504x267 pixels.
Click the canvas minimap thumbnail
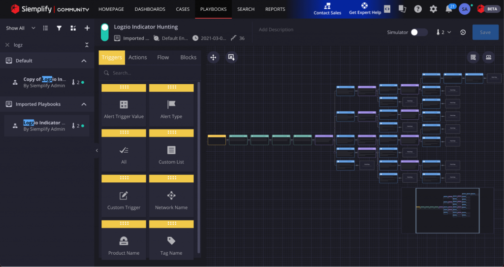(x=447, y=210)
